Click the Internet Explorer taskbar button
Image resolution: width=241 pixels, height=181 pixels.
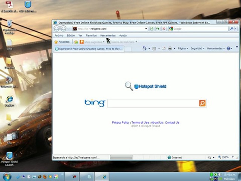pyautogui.click(x=102, y=177)
